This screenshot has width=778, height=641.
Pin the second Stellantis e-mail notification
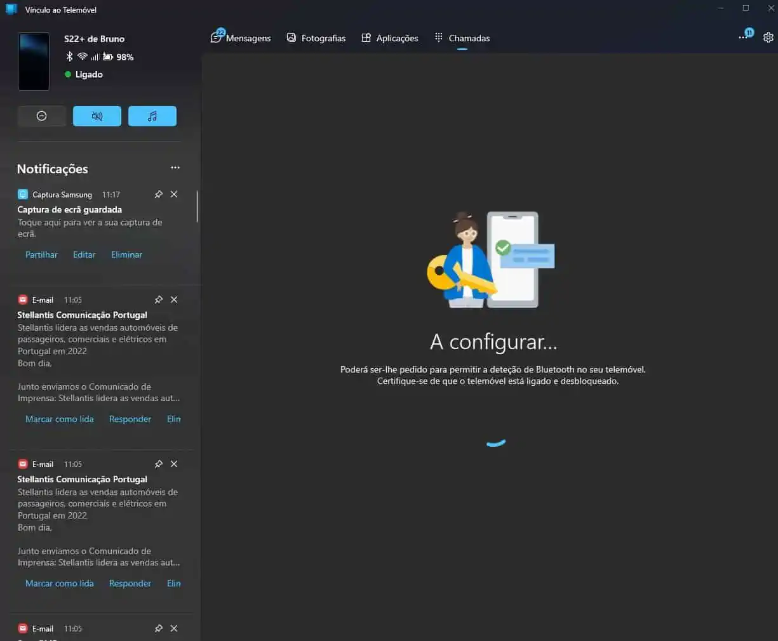pos(159,464)
